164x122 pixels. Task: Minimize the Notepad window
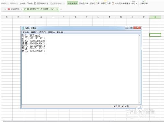pyautogui.click(x=127, y=28)
